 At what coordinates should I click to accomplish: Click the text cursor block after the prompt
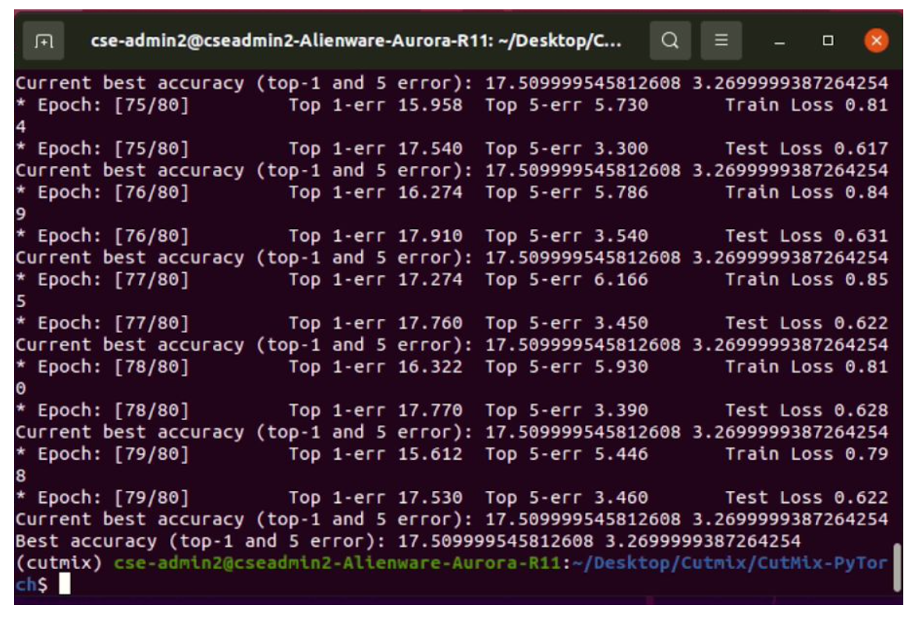click(65, 584)
